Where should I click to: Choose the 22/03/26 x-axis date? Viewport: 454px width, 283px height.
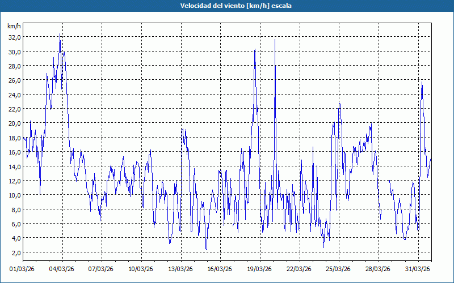pos(299,269)
